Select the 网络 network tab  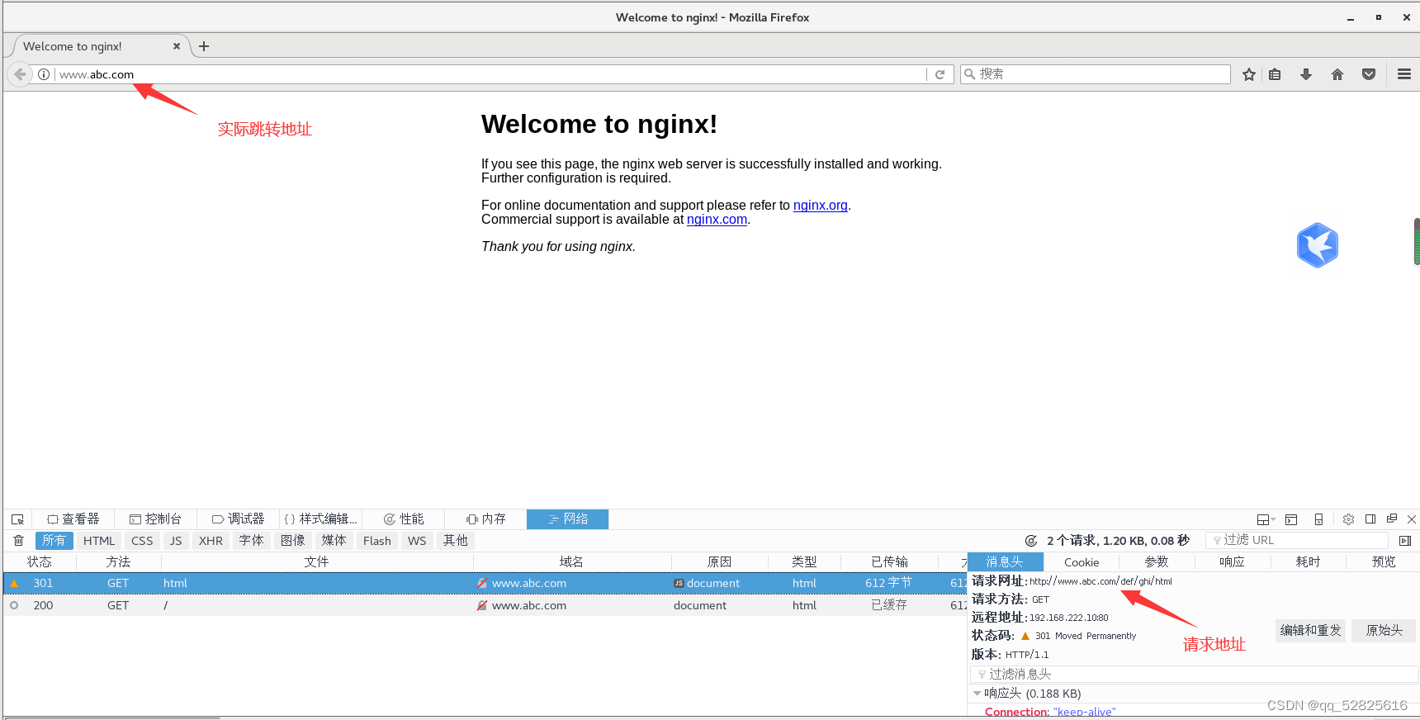(x=568, y=519)
